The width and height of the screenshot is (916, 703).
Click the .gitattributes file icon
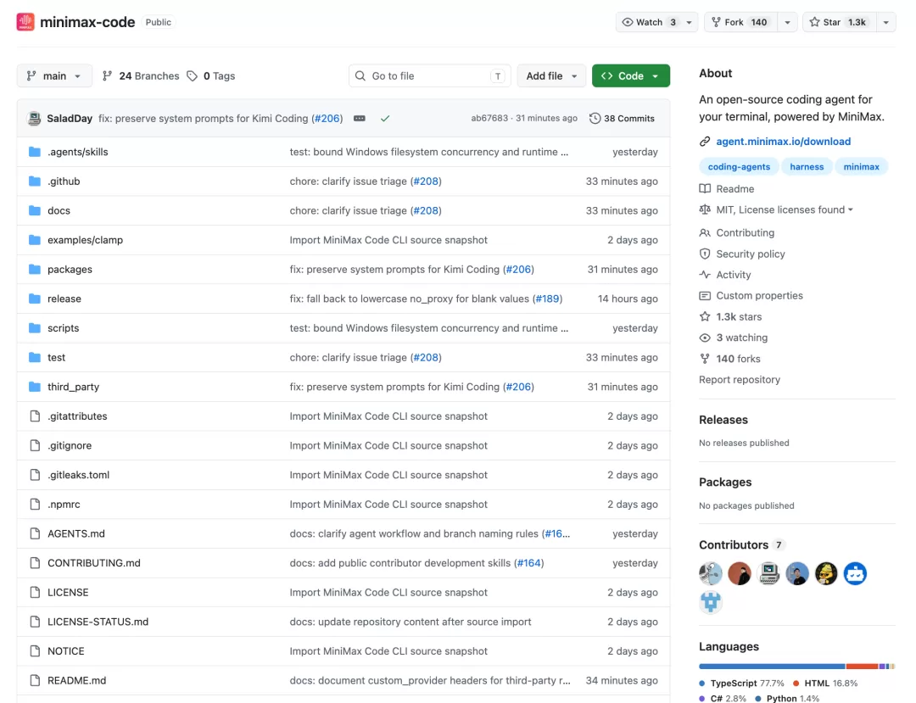pyautogui.click(x=35, y=416)
